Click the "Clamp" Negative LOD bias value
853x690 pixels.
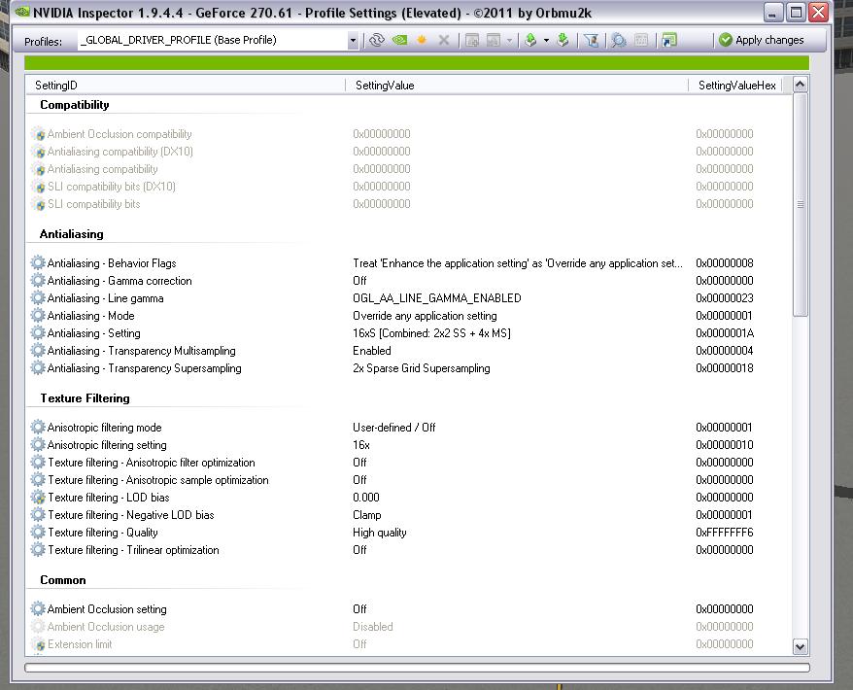(x=366, y=515)
